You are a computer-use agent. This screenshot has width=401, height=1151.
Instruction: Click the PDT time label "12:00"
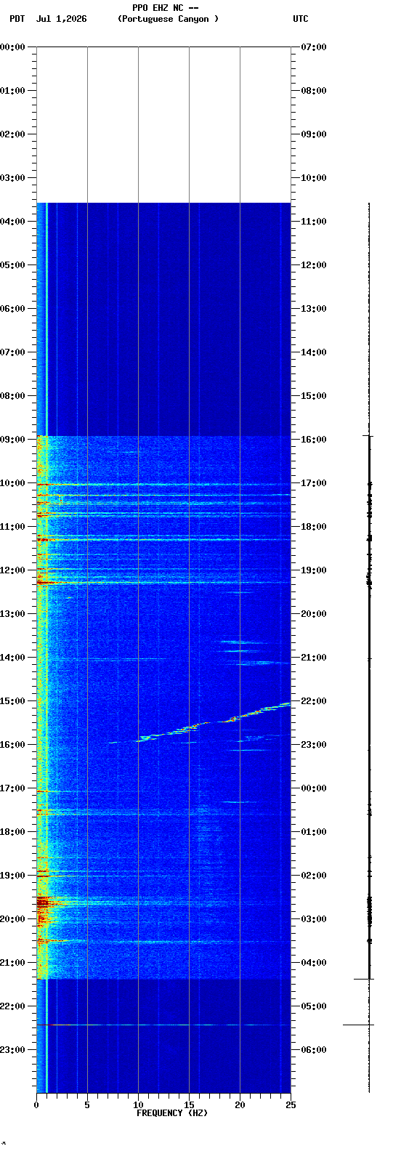(x=13, y=570)
